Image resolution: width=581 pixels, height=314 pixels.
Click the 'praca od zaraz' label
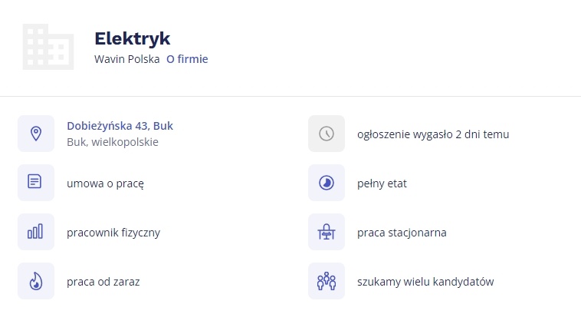point(103,282)
